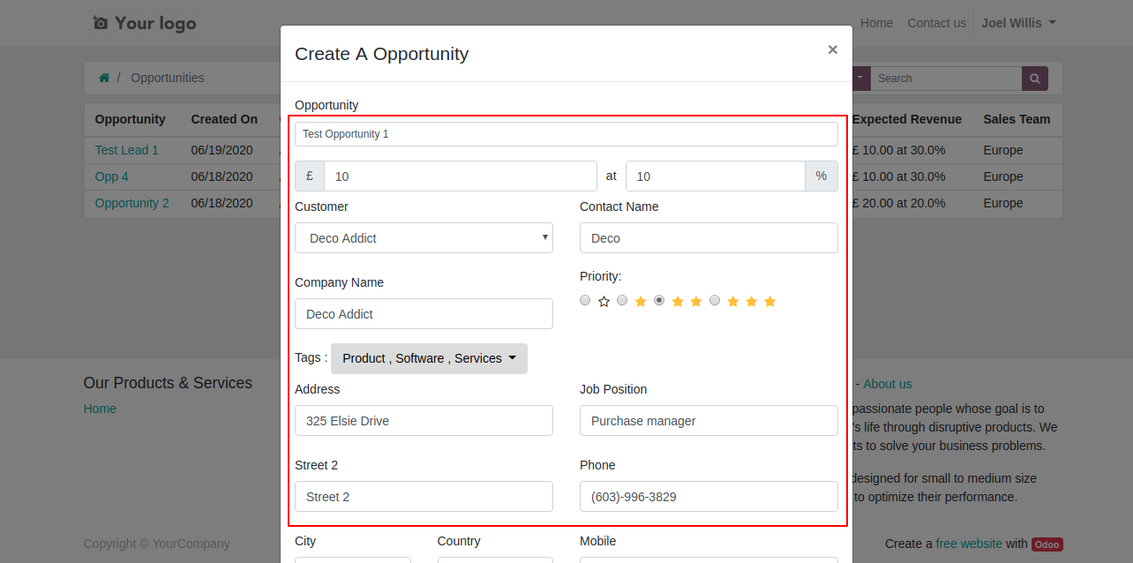
Task: Click the empty star priority icon
Action: pos(604,302)
